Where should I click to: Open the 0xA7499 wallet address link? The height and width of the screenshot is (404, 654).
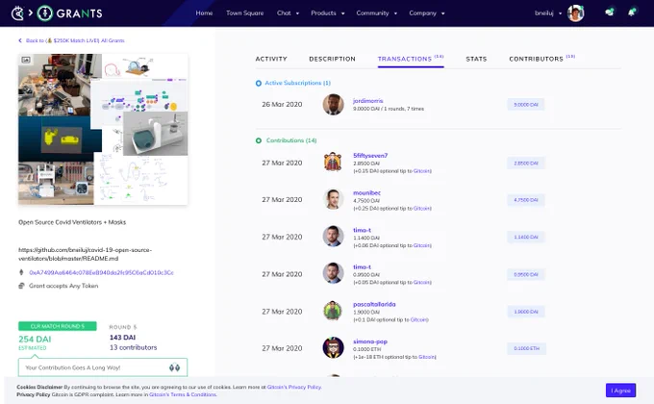101,272
